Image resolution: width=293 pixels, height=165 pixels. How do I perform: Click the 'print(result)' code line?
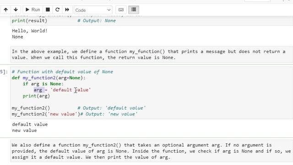(x=29, y=21)
